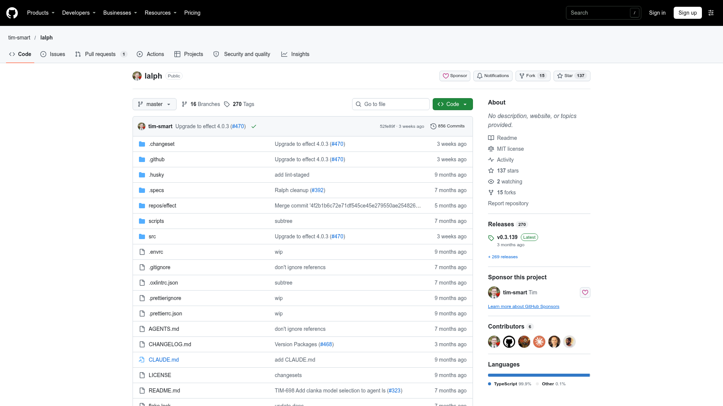This screenshot has width=723, height=406.
Task: Click the lalph repository owner avatar
Action: (137, 76)
